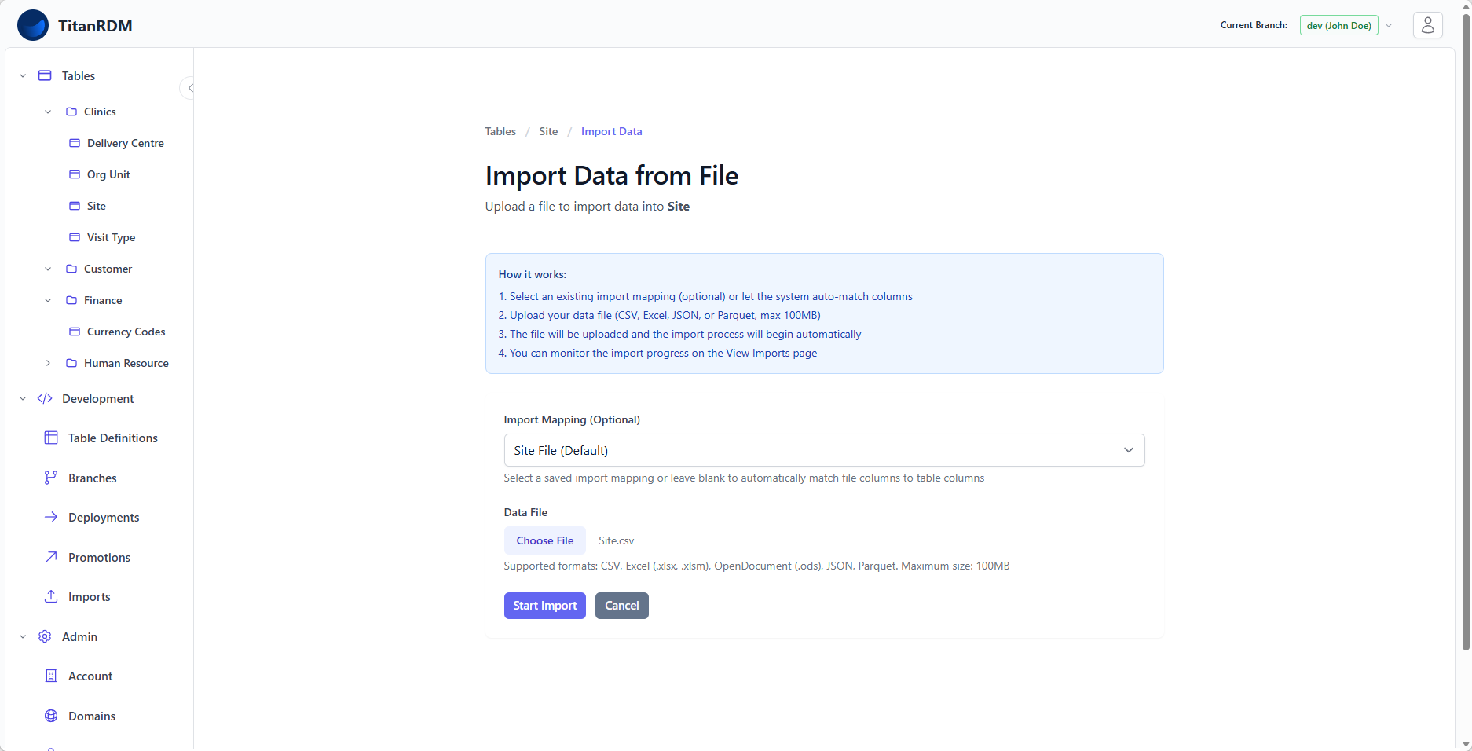Viewport: 1472px width, 751px height.
Task: Click the Cancel button
Action: pos(622,606)
